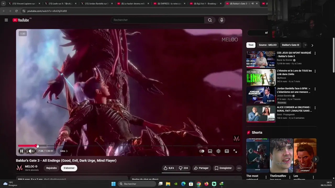Open Jordan Bardella face à BFM title

[294, 90]
